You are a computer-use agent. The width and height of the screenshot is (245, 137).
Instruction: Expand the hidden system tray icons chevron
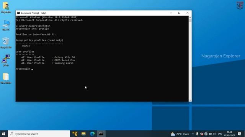[x=193, y=134]
